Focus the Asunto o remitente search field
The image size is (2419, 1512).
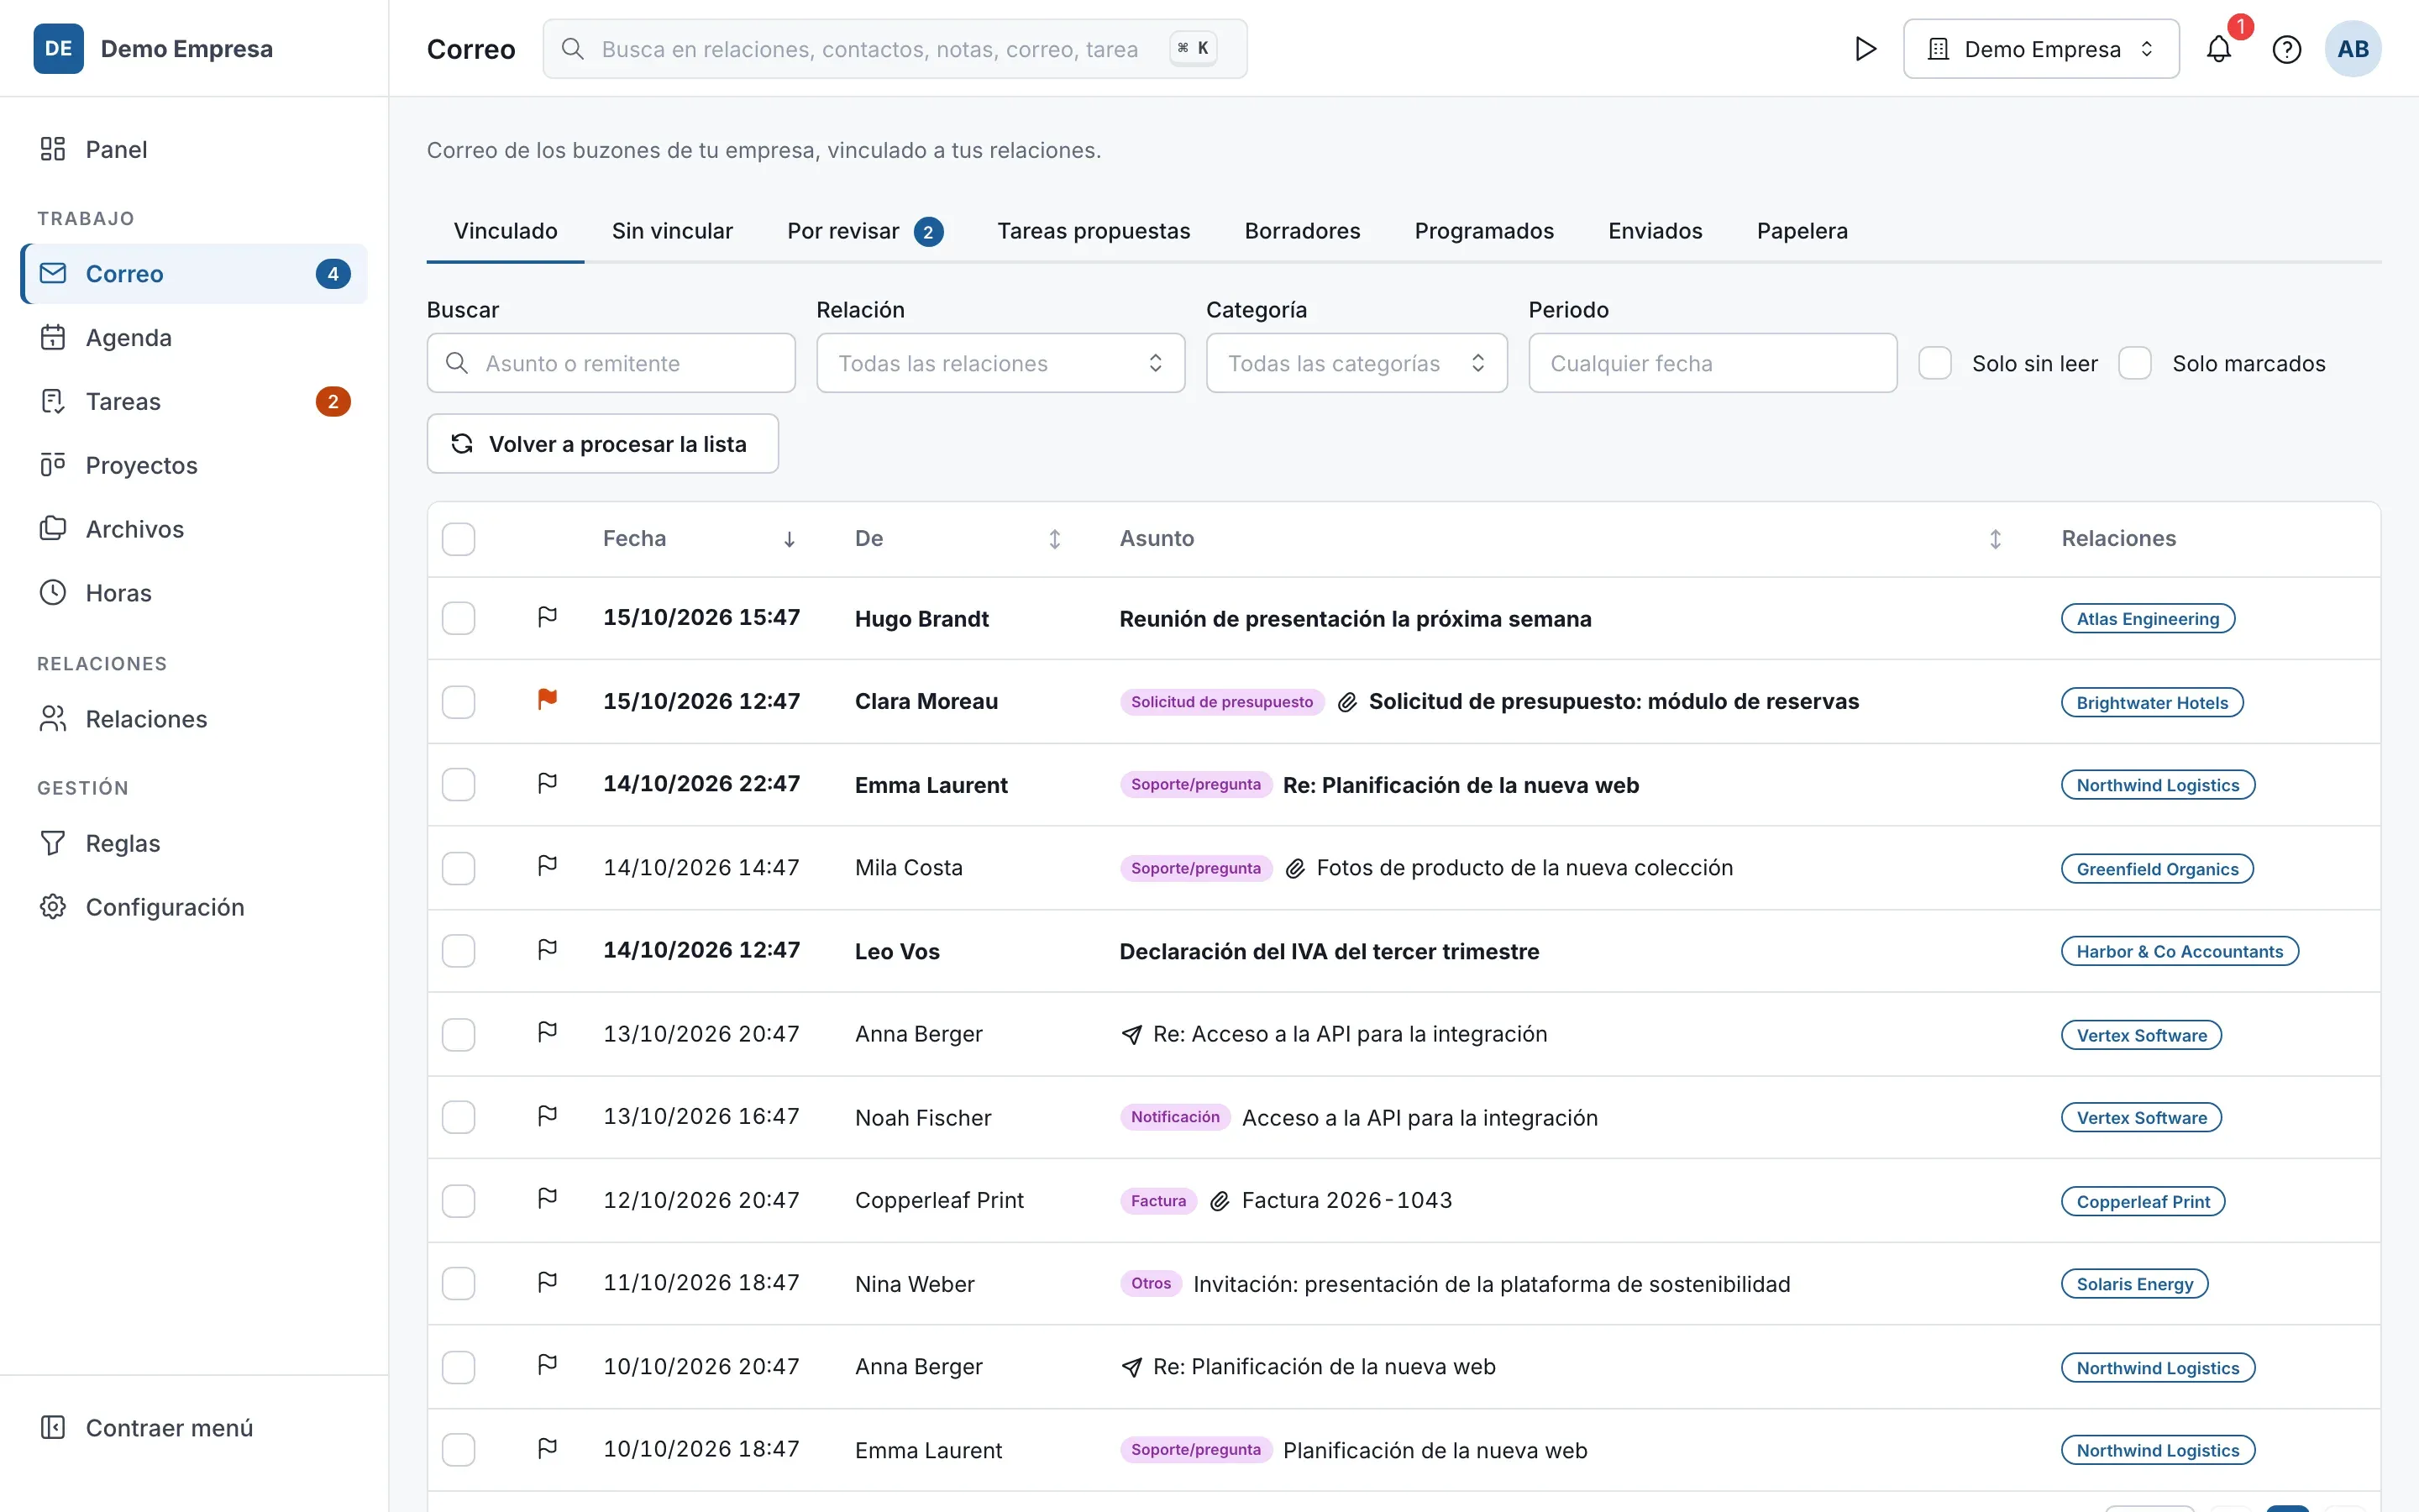pos(611,363)
